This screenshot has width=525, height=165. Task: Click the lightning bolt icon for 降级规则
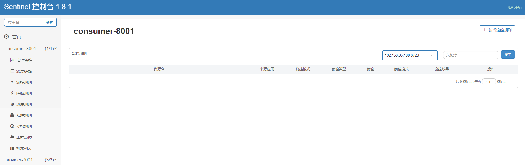tap(12, 93)
